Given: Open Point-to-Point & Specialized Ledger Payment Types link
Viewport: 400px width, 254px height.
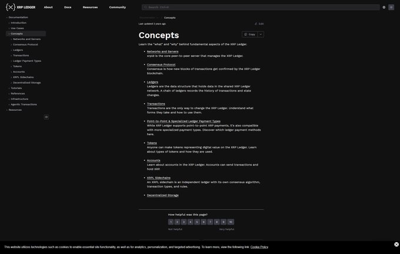Looking at the screenshot, I should [x=184, y=121].
